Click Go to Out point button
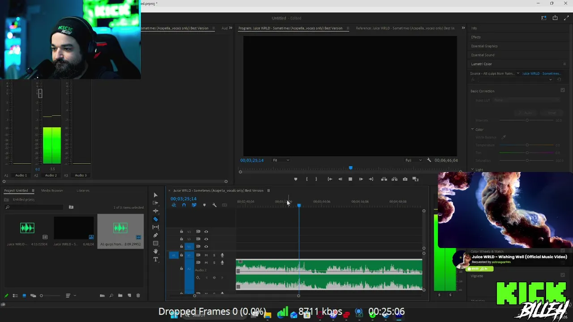The width and height of the screenshot is (573, 322). 371,179
